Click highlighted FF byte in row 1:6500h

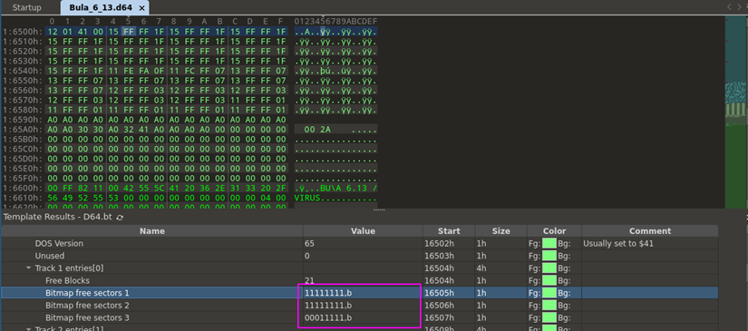coord(129,32)
